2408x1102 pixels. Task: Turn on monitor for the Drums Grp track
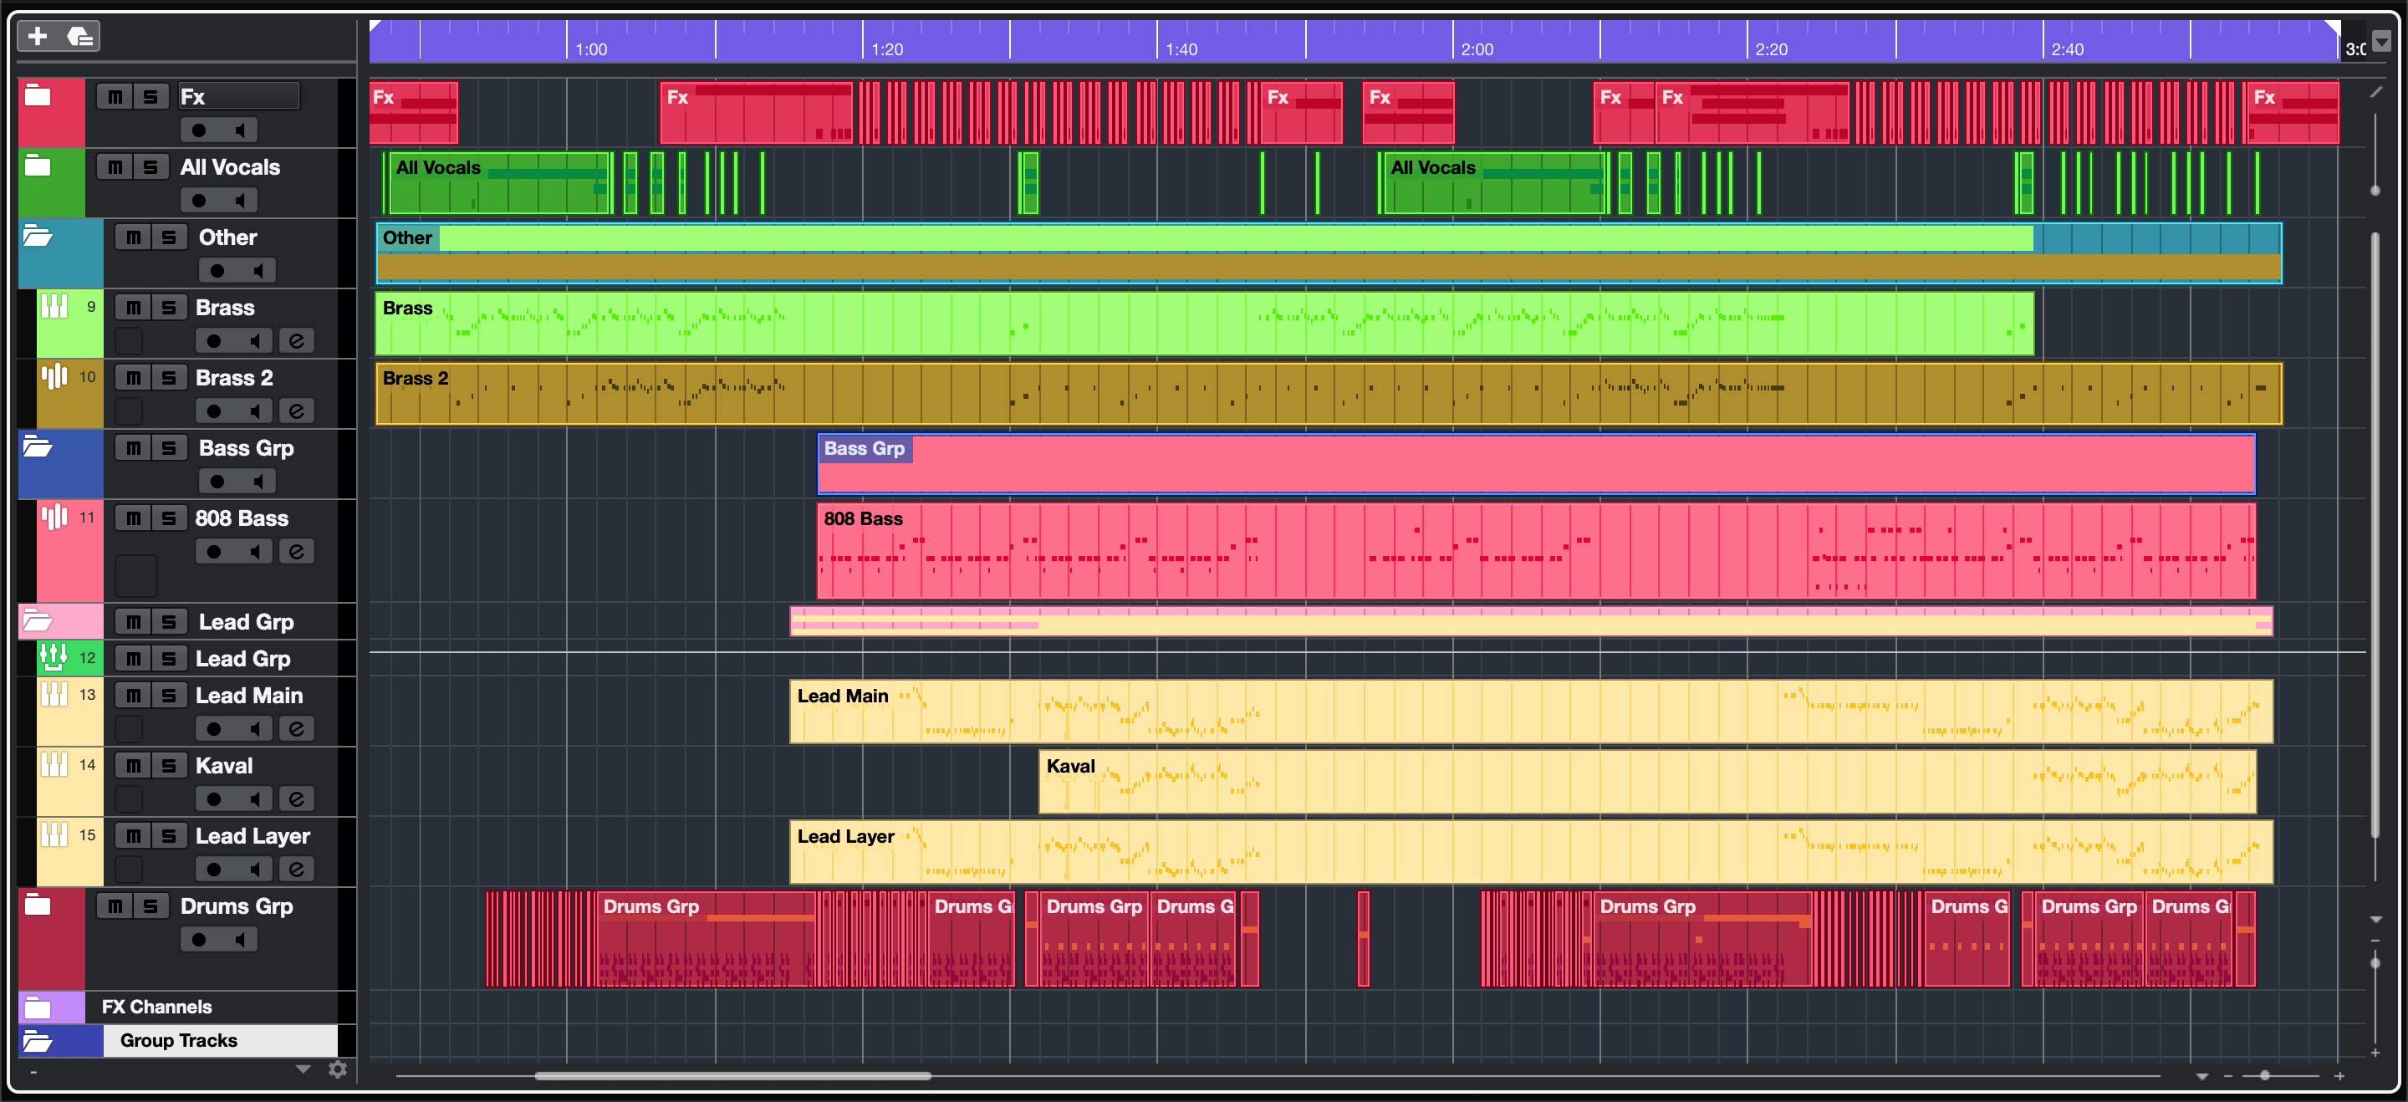coord(239,939)
